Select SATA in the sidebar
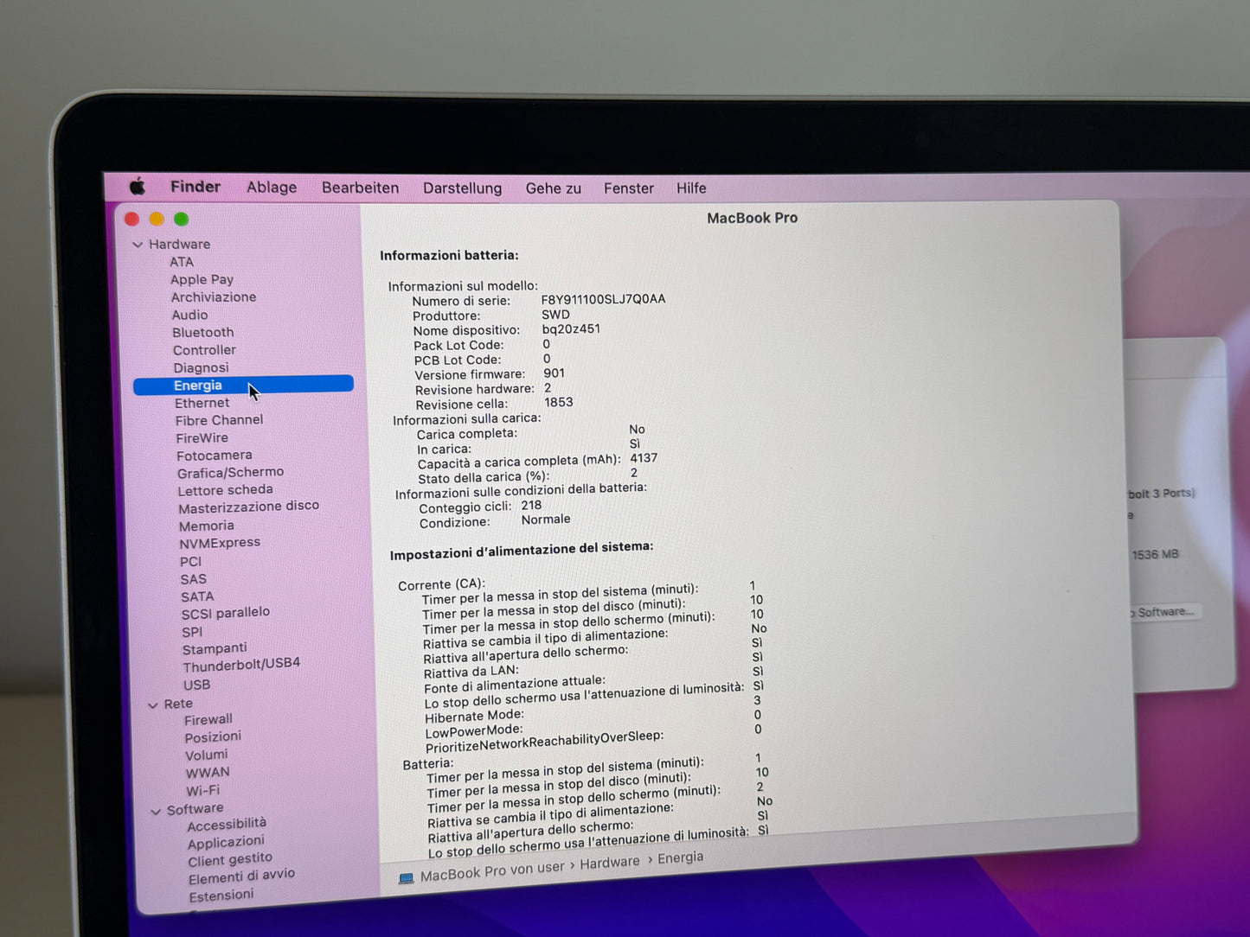The height and width of the screenshot is (937, 1250). [x=197, y=596]
